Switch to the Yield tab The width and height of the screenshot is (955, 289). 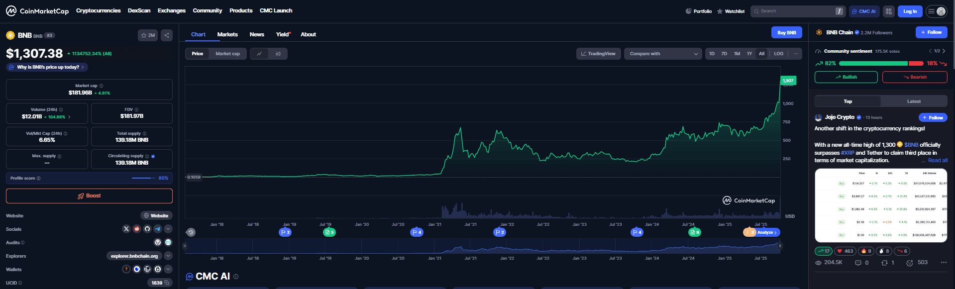[283, 34]
